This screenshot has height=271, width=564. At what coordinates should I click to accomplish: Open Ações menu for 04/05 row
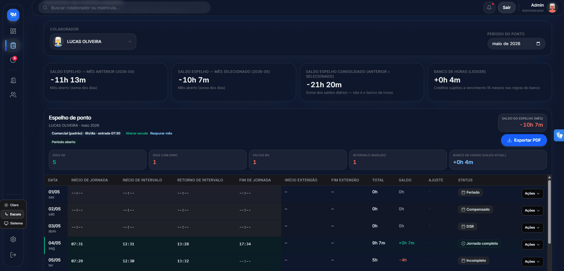click(532, 244)
